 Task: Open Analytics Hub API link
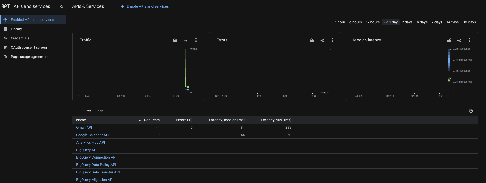click(x=90, y=142)
